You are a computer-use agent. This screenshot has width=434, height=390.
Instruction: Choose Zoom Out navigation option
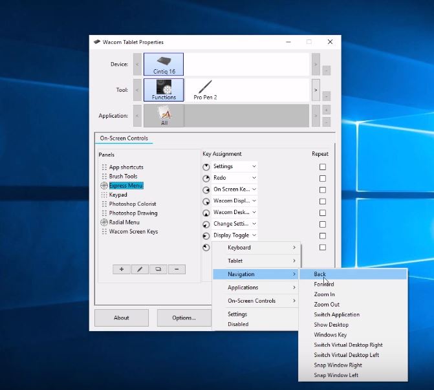point(353,305)
